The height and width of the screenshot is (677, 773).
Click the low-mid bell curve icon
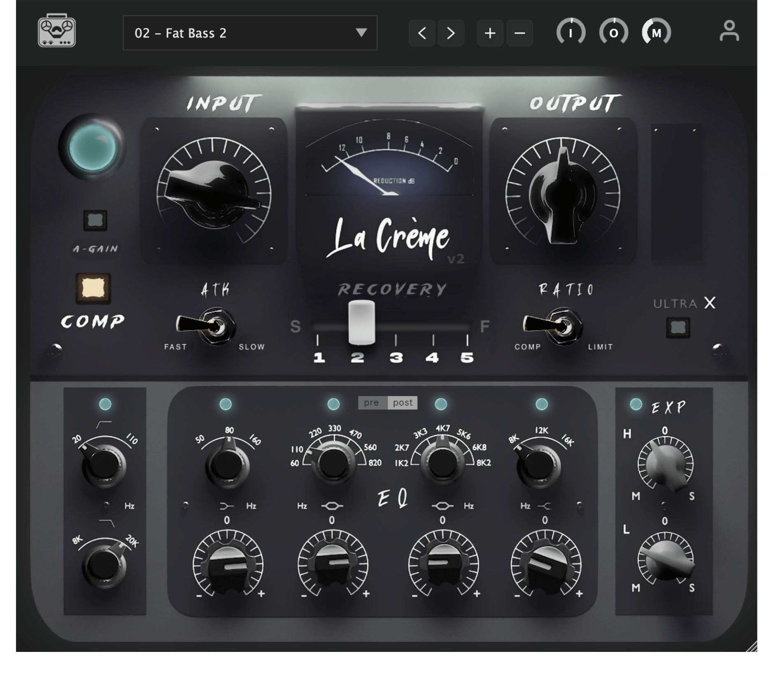(x=332, y=506)
